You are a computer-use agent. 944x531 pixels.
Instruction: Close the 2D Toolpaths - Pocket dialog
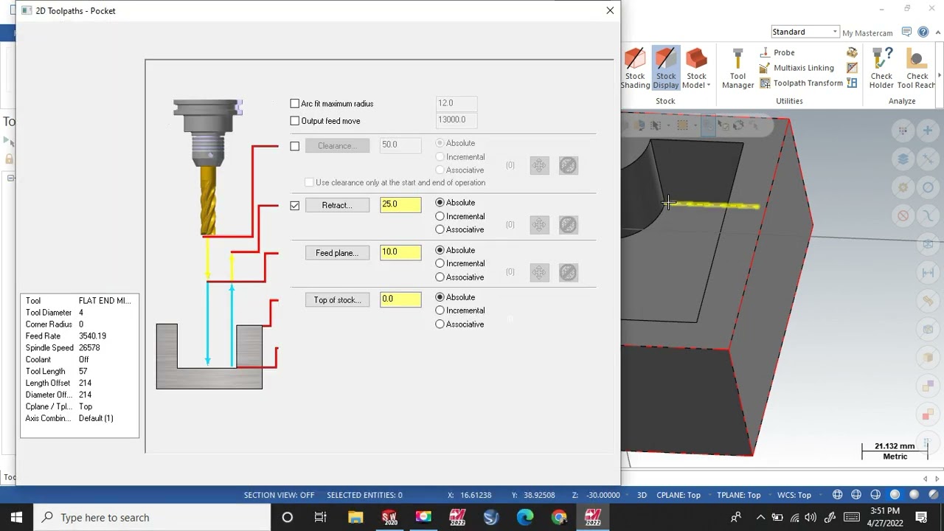point(610,10)
